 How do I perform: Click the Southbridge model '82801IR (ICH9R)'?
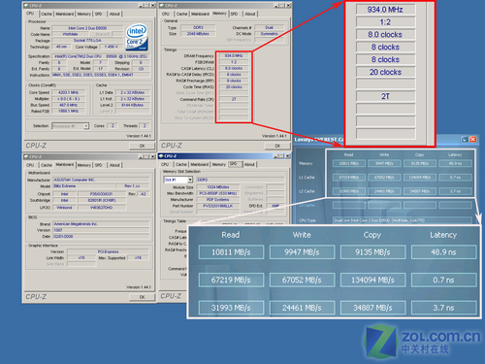(x=101, y=201)
